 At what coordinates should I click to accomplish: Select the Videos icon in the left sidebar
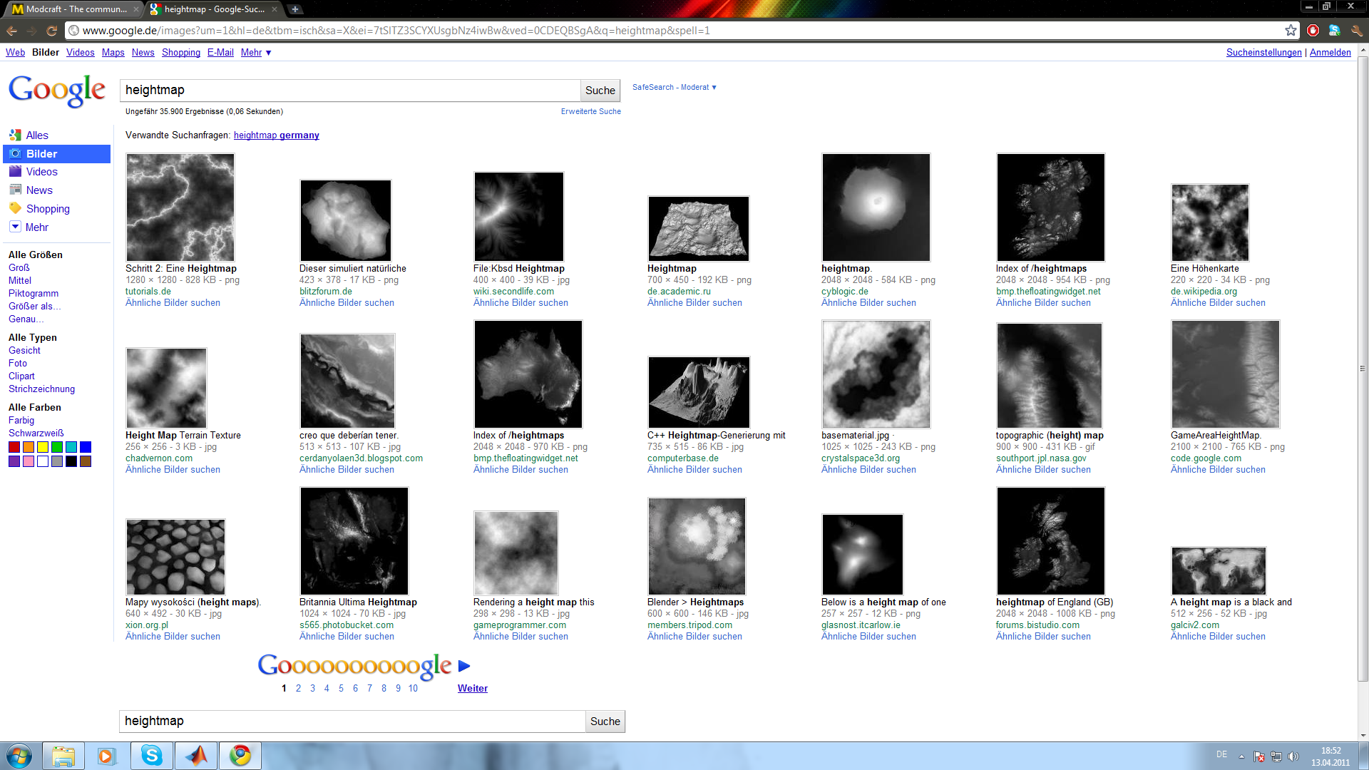coord(15,171)
